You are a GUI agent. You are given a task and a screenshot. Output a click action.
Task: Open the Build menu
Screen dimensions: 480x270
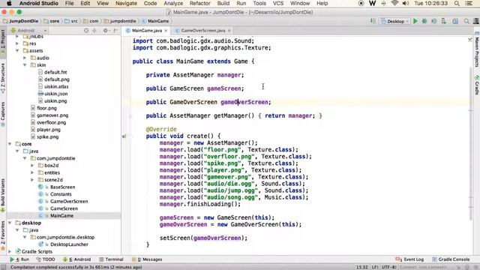pos(223,3)
